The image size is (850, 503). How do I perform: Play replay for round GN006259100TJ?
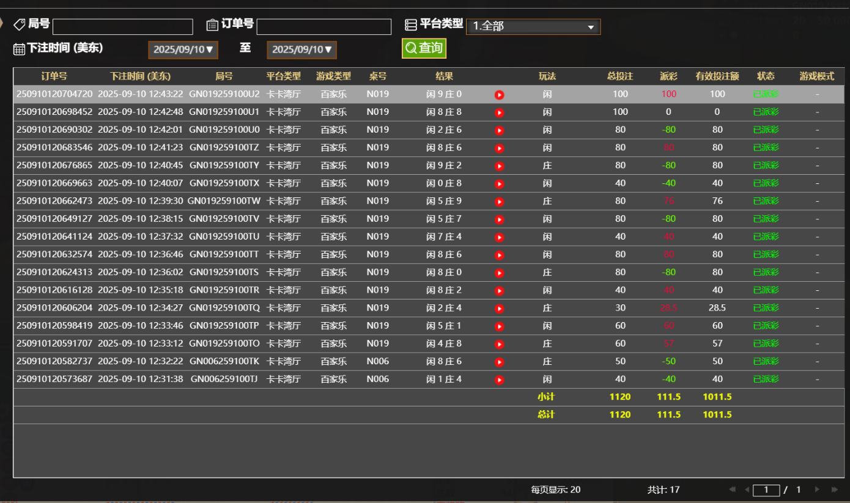[x=499, y=380]
